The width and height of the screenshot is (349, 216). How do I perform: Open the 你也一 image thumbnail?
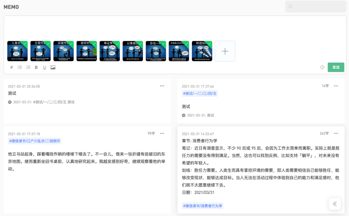tap(156, 51)
